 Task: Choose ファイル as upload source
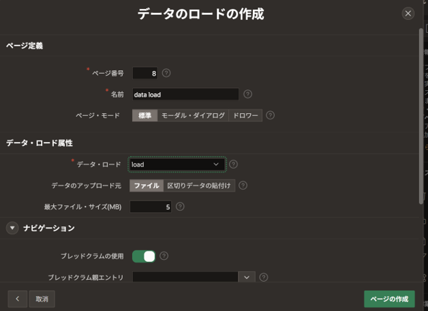(147, 186)
